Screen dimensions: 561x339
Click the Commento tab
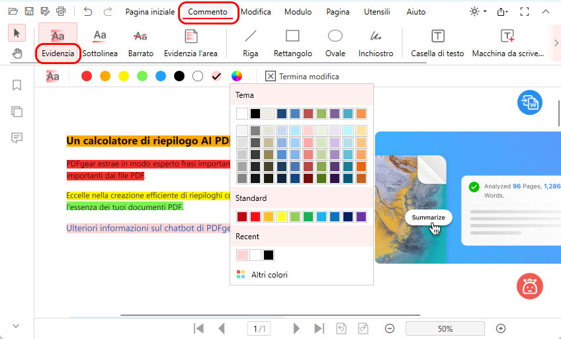[208, 12]
